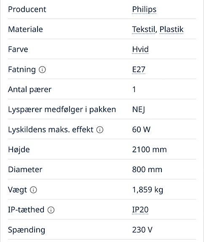Open the E27 socket link
The width and height of the screenshot is (204, 242).
139,69
